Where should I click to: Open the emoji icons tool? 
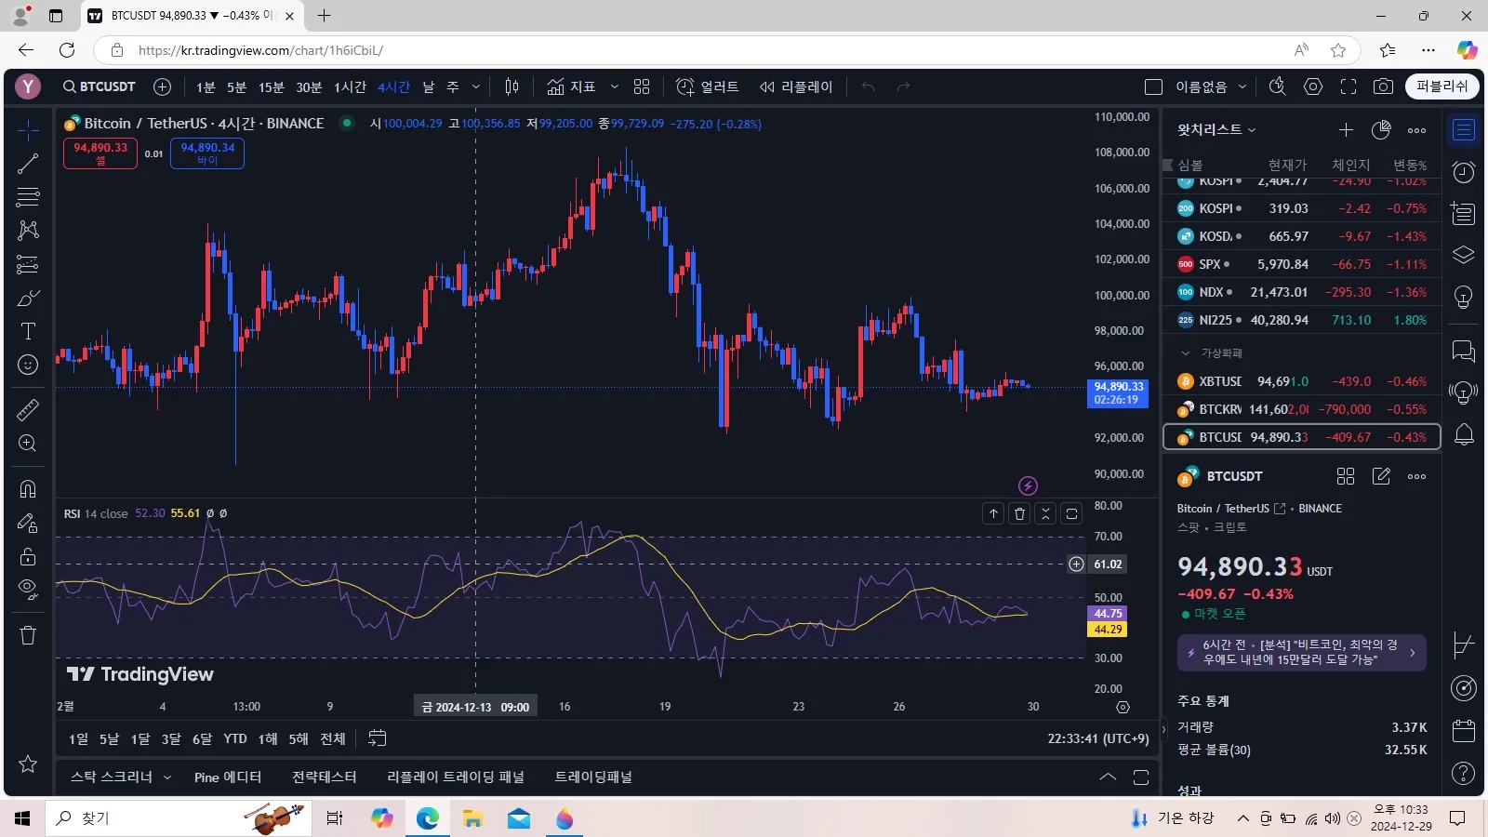pyautogui.click(x=28, y=365)
